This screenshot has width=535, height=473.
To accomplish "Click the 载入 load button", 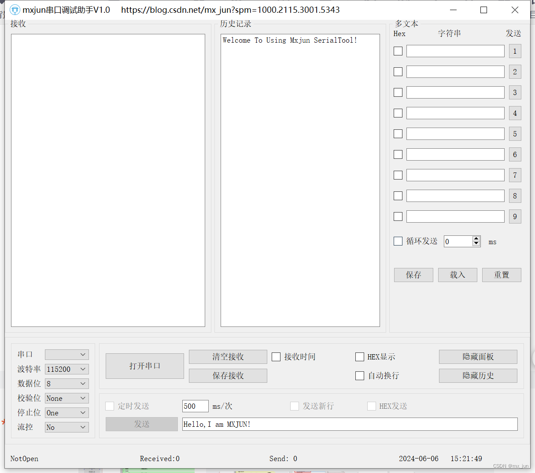I will pos(458,275).
